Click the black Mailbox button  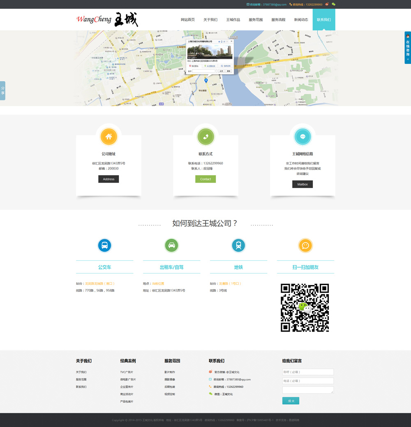click(x=302, y=184)
